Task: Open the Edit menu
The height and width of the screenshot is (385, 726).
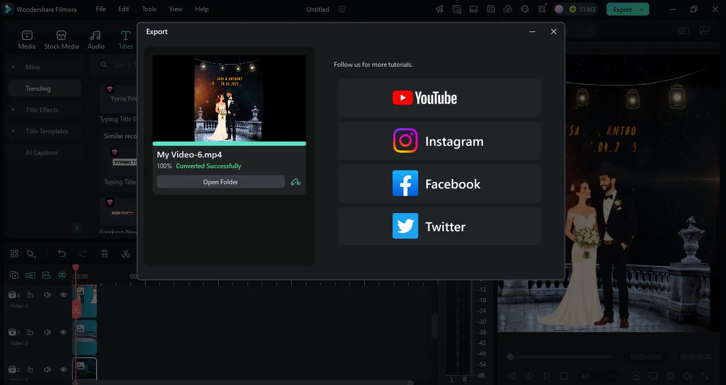Action: [x=124, y=9]
